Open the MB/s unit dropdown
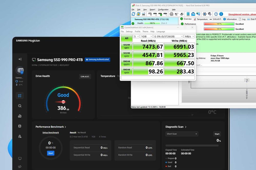This screenshot has width=256, height=170. [189, 36]
